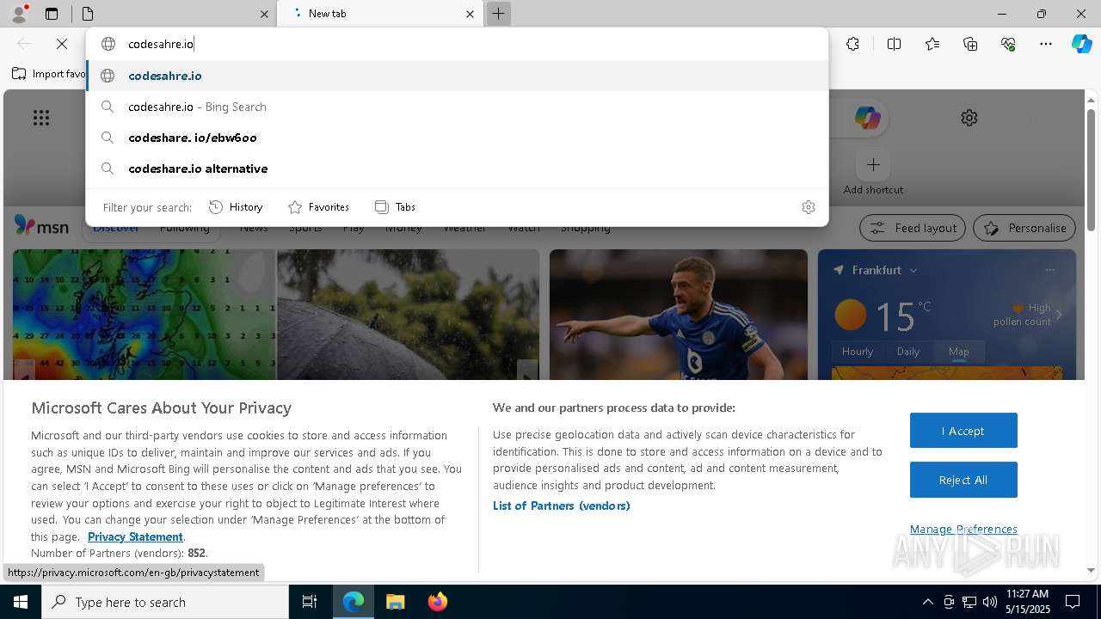The image size is (1101, 619).
Task: Open Feed layout options
Action: [913, 228]
